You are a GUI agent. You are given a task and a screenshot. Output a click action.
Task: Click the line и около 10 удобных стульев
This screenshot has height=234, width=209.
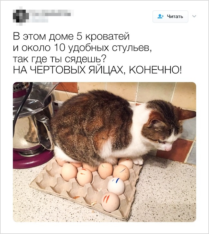click(82, 48)
